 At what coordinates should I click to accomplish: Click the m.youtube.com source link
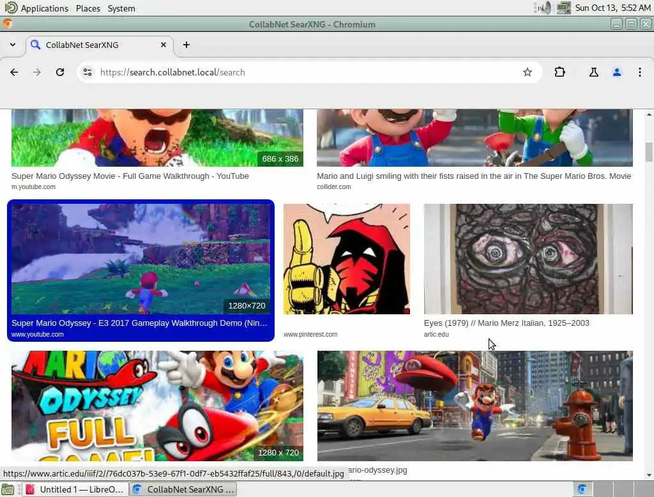pyautogui.click(x=33, y=187)
